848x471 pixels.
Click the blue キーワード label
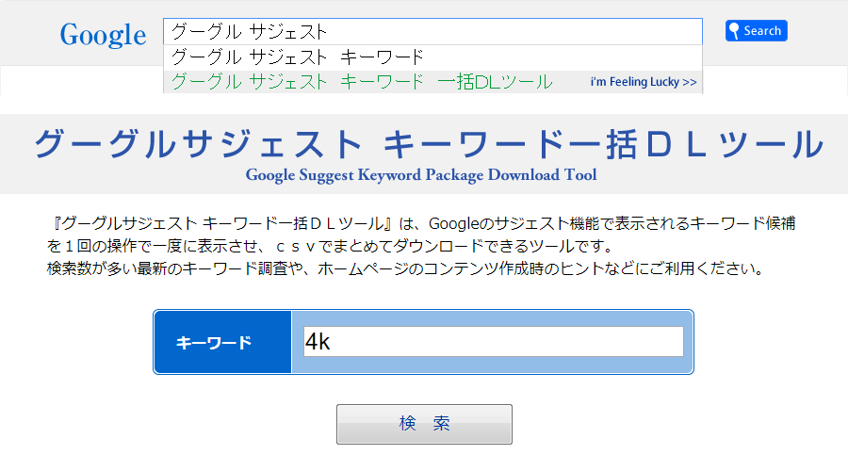[222, 342]
